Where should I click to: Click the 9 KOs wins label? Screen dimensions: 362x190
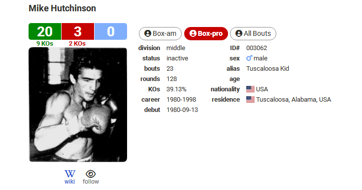[x=45, y=44]
